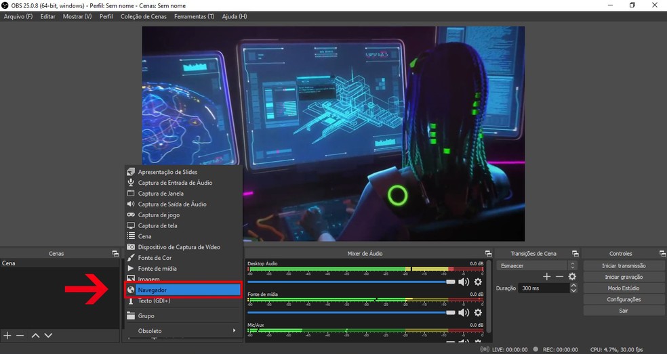
Task: Open the Ferramentas (T) menu
Action: pos(194,16)
